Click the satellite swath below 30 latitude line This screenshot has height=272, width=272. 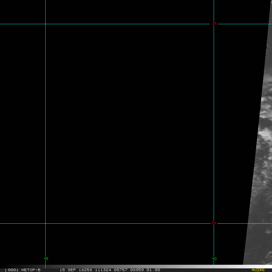(258, 245)
